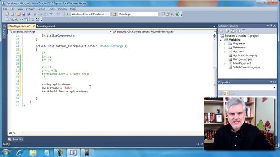Open the 100 % zoom dropdown
This screenshot has height=157, width=280.
(x=19, y=133)
